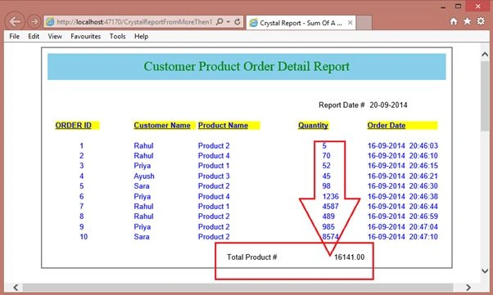Open the Help menu
Image resolution: width=493 pixels, height=295 pixels.
point(141,37)
